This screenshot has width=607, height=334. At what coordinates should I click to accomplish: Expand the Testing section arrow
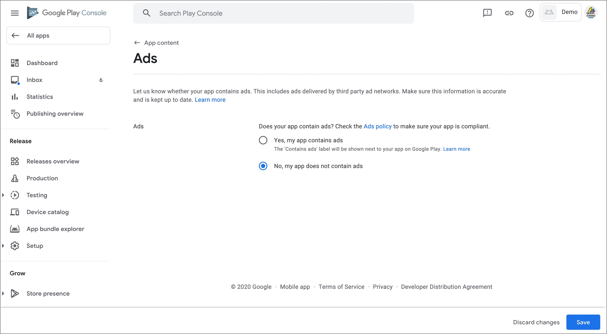(x=3, y=195)
